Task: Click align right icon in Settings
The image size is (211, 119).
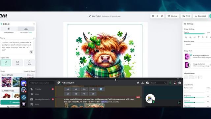Action: pyautogui.click(x=195, y=37)
